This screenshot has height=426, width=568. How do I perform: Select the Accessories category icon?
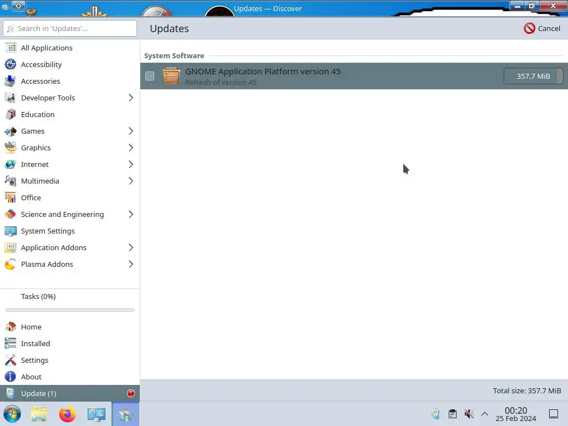tap(11, 81)
